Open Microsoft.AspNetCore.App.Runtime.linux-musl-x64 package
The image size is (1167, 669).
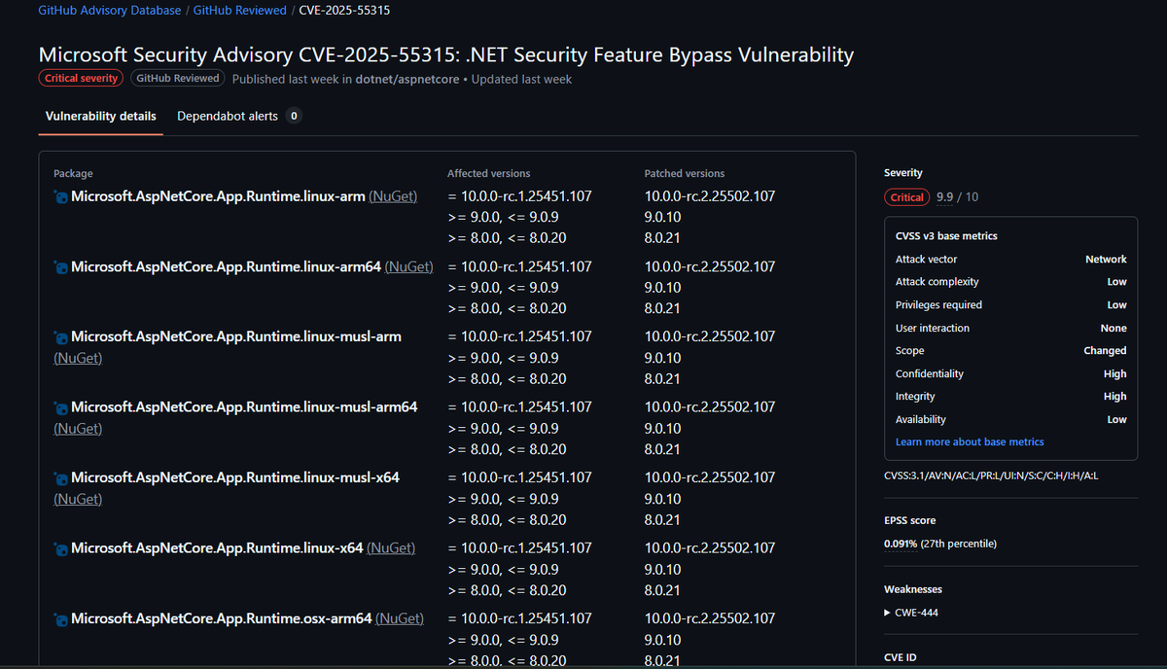[235, 477]
